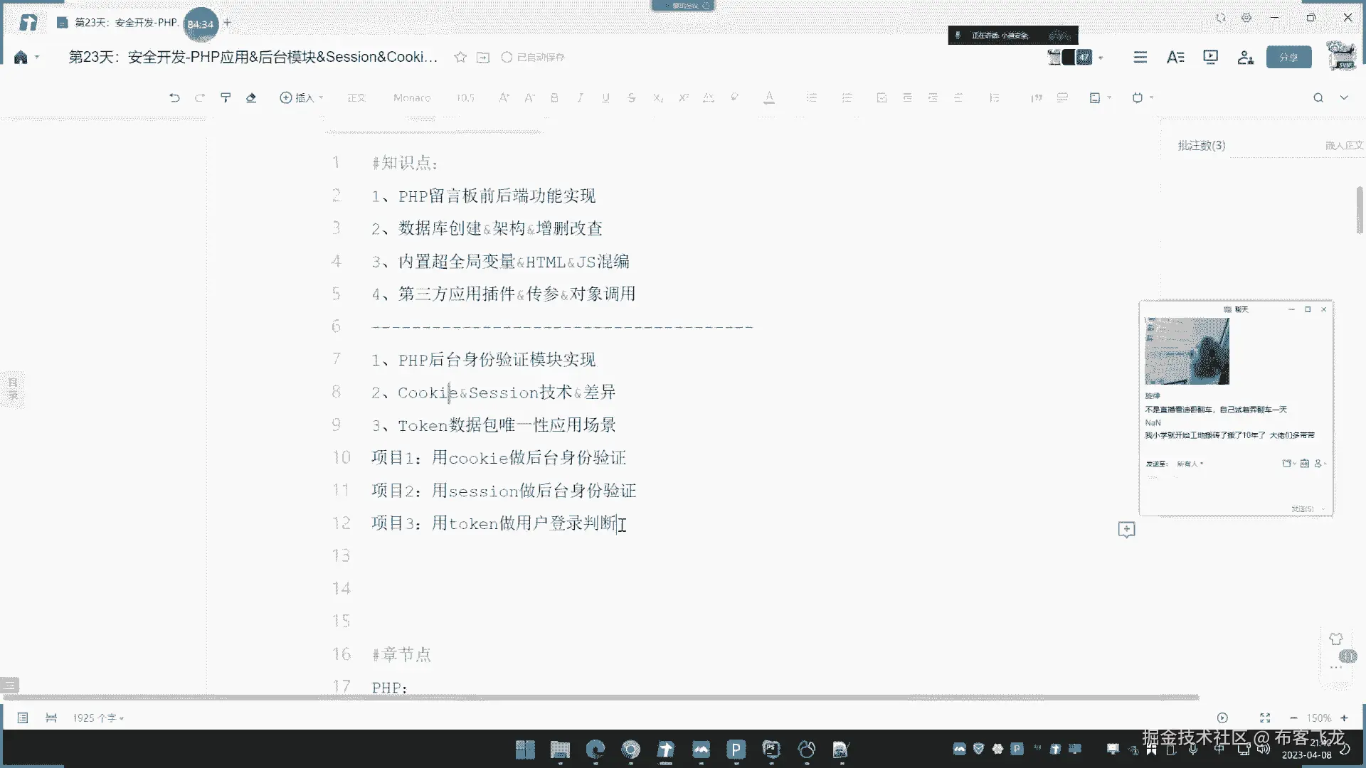
Task: Click the add comment icon beside line 12
Action: click(1126, 530)
